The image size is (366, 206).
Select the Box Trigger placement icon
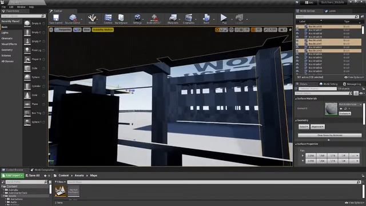(x=27, y=113)
